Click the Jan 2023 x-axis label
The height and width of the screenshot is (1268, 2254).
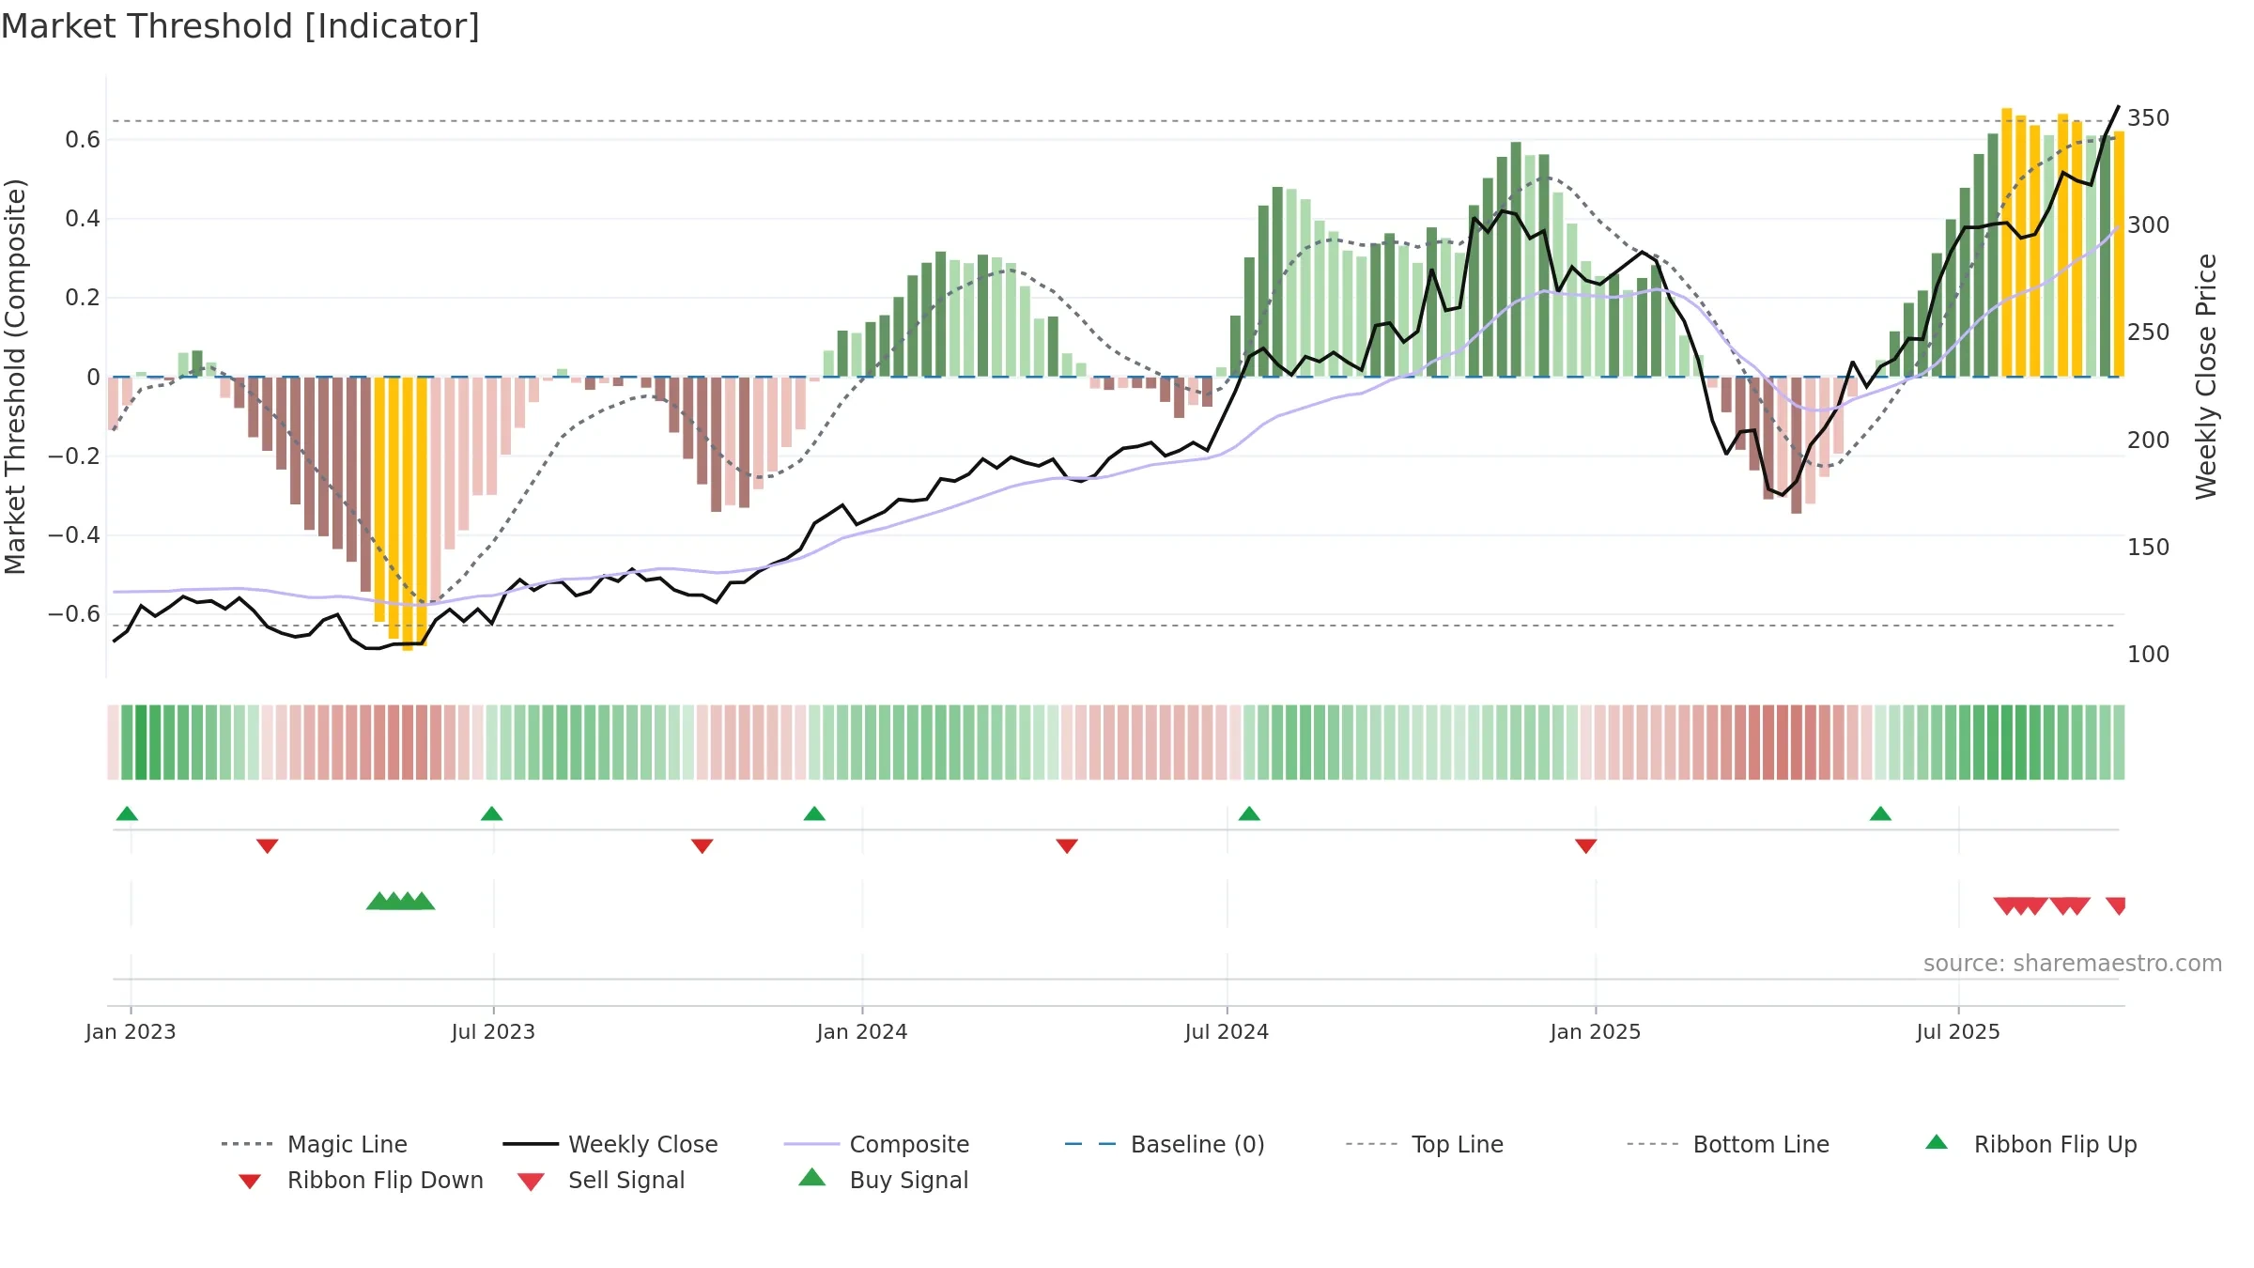click(131, 1031)
